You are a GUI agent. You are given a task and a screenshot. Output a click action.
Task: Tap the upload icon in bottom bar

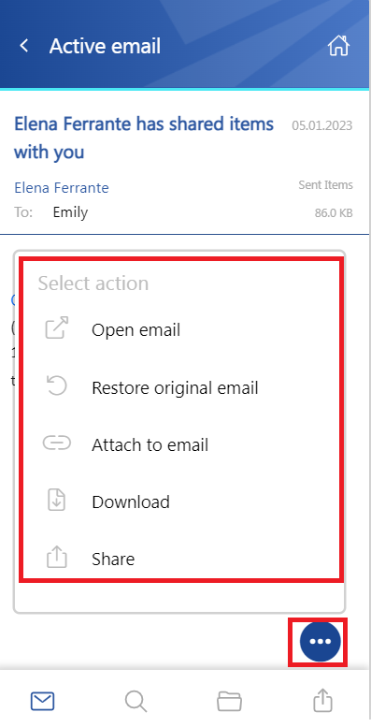tap(322, 700)
